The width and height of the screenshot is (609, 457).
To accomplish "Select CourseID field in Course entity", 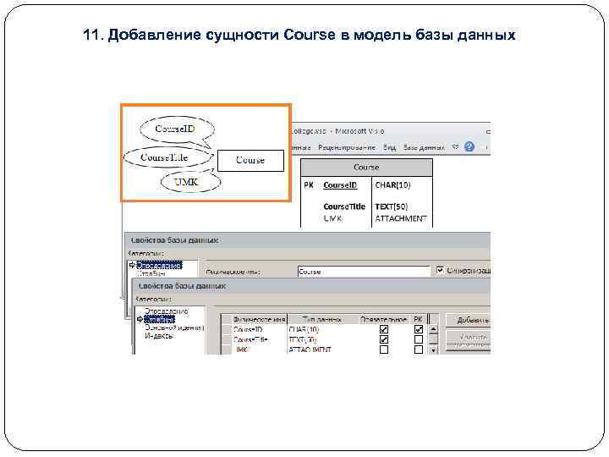I will (340, 185).
